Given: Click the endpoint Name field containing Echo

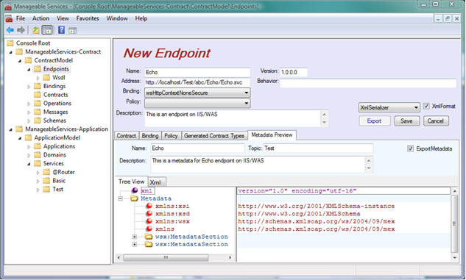Looking at the screenshot, I should [197, 72].
